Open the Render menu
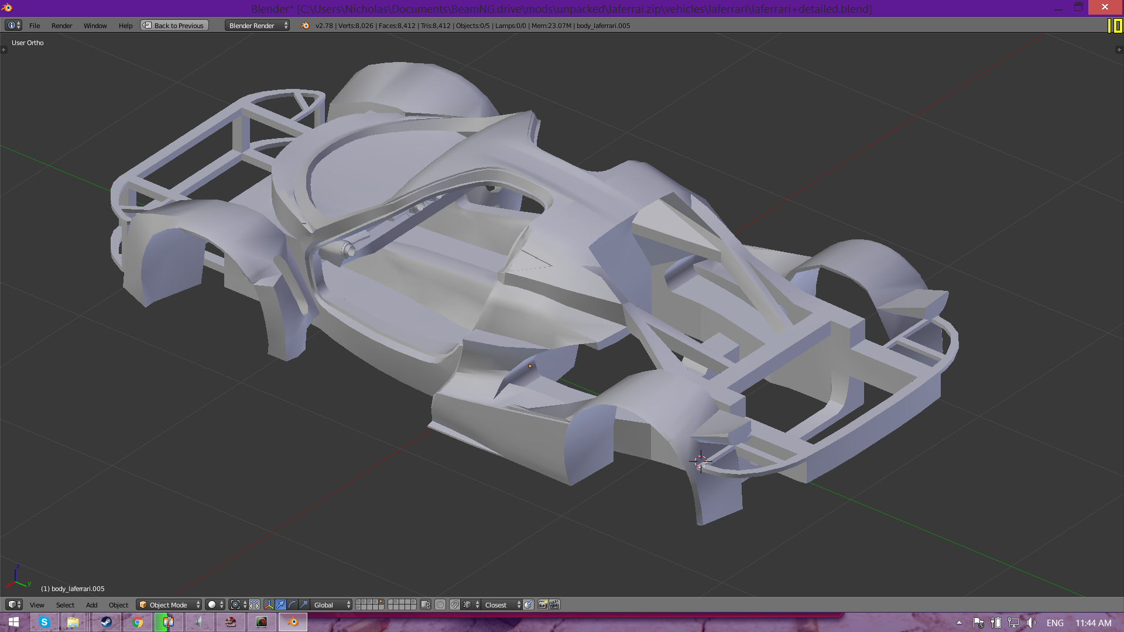The height and width of the screenshot is (632, 1124). click(x=61, y=26)
